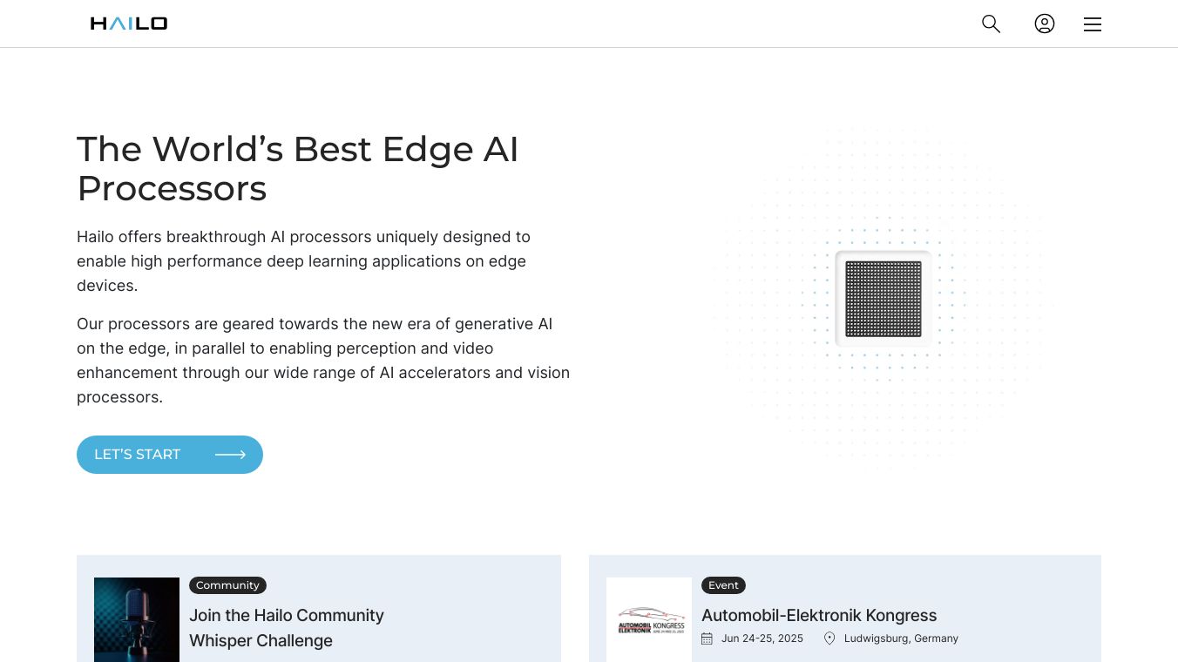Open Join the Hailo Community Whisper Challenge
Screen dimensions: 1178x662
click(287, 627)
